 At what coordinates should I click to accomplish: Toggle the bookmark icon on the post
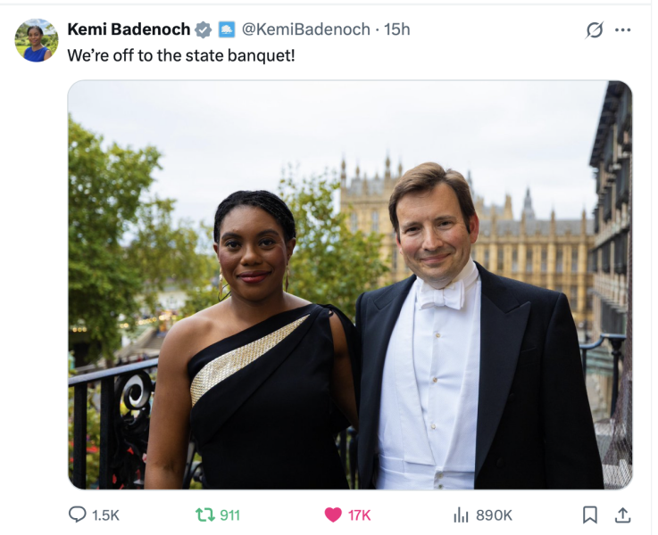click(590, 514)
